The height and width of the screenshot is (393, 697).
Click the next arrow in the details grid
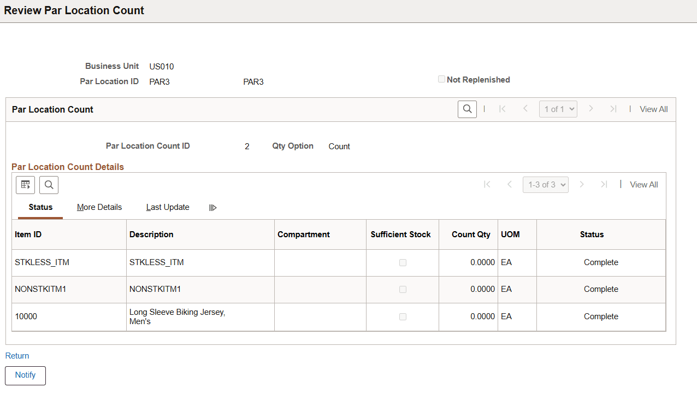pyautogui.click(x=581, y=184)
